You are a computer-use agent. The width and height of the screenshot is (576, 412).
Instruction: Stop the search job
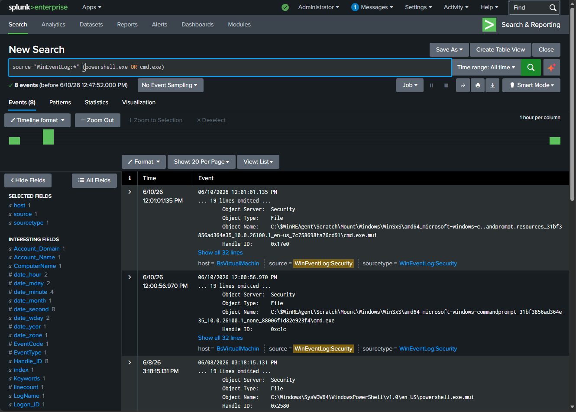click(446, 85)
